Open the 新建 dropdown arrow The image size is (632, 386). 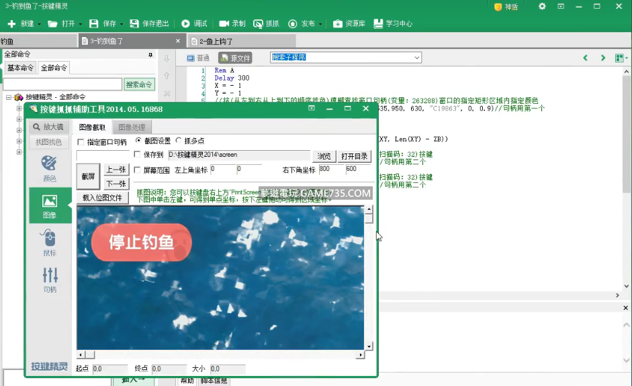click(39, 24)
